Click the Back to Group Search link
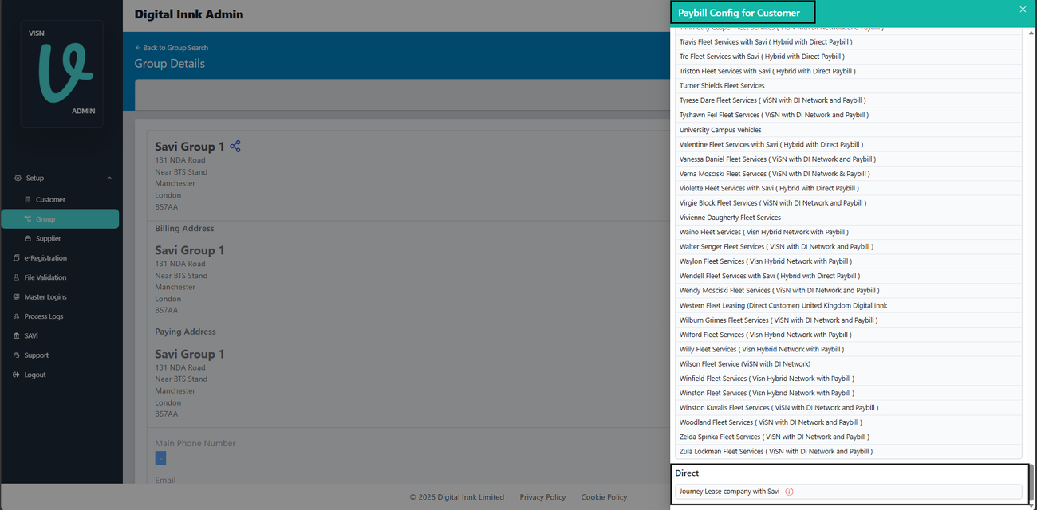1037x510 pixels. pos(172,48)
